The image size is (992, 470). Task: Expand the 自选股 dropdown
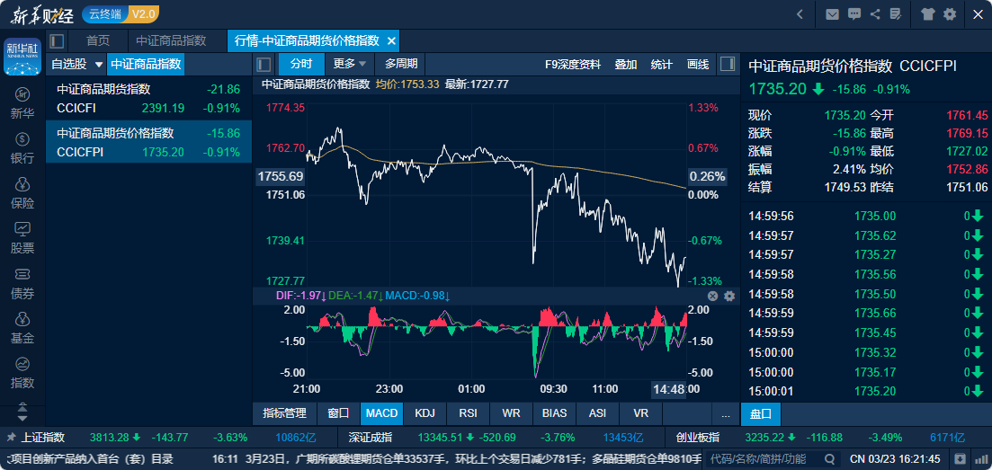(x=75, y=64)
